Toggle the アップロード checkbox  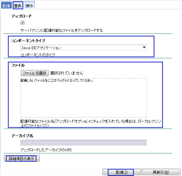(x=22, y=23)
